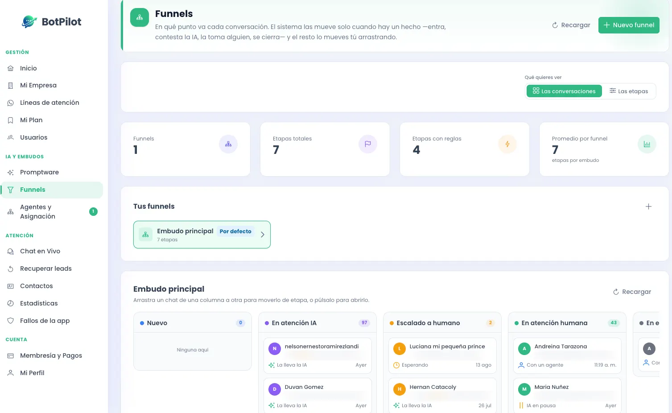Open the Maria Nuñez chat card
The image size is (672, 413).
(x=567, y=396)
